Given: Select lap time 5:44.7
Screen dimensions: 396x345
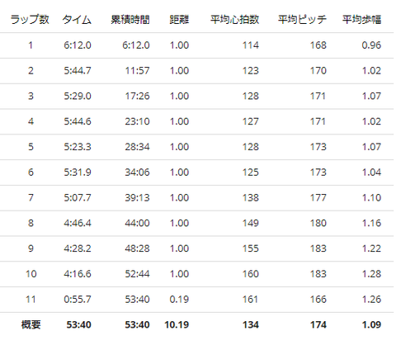Looking at the screenshot, I should (78, 71).
